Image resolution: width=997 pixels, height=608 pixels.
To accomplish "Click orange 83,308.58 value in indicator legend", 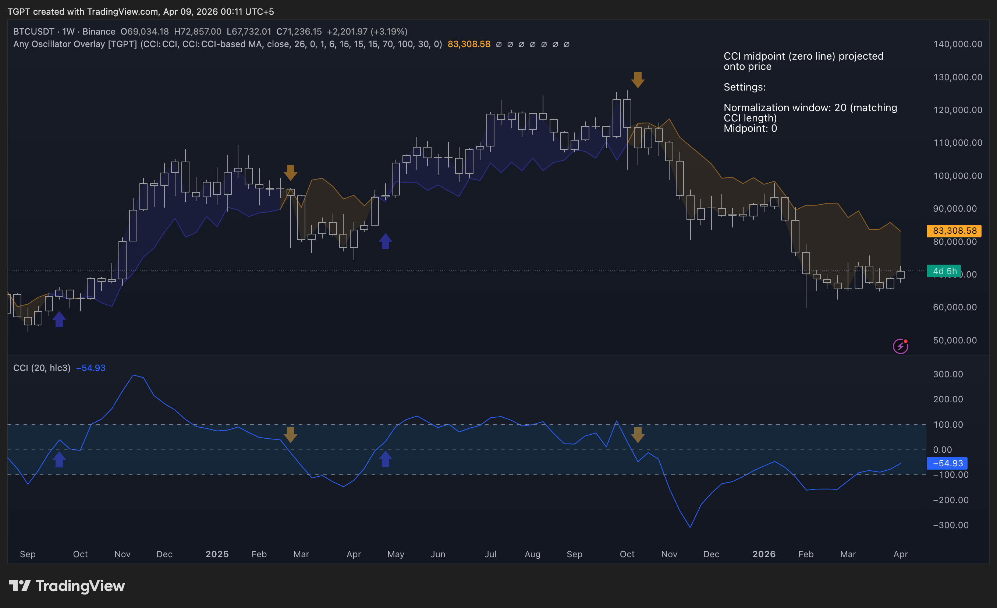I will click(x=469, y=44).
